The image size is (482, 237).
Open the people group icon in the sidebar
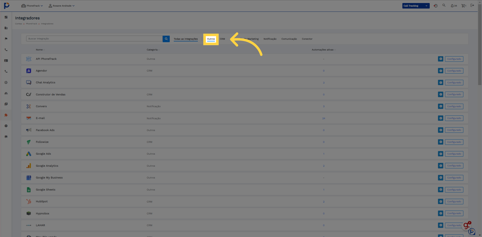pos(6,93)
